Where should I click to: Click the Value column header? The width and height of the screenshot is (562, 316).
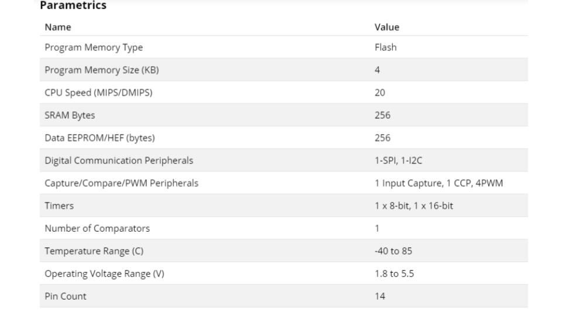(386, 27)
